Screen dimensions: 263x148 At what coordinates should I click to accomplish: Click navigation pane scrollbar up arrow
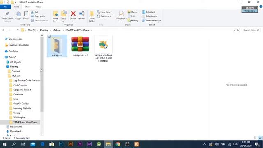(42, 35)
